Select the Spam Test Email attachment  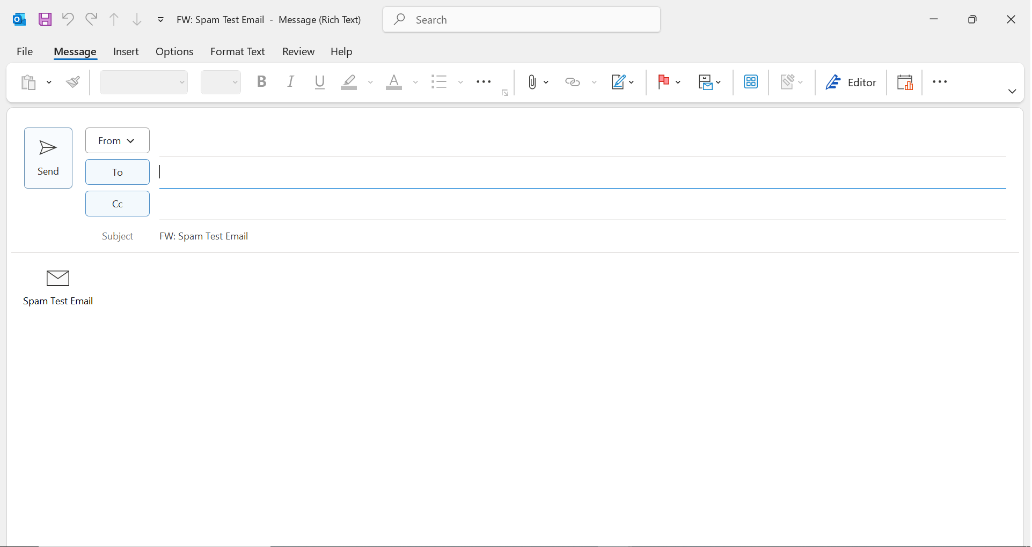[58, 288]
